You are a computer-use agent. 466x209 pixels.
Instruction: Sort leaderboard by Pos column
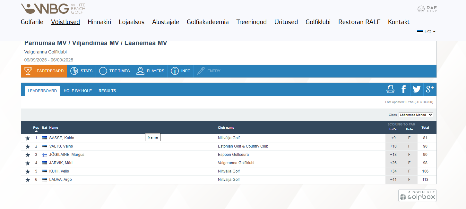click(x=36, y=128)
